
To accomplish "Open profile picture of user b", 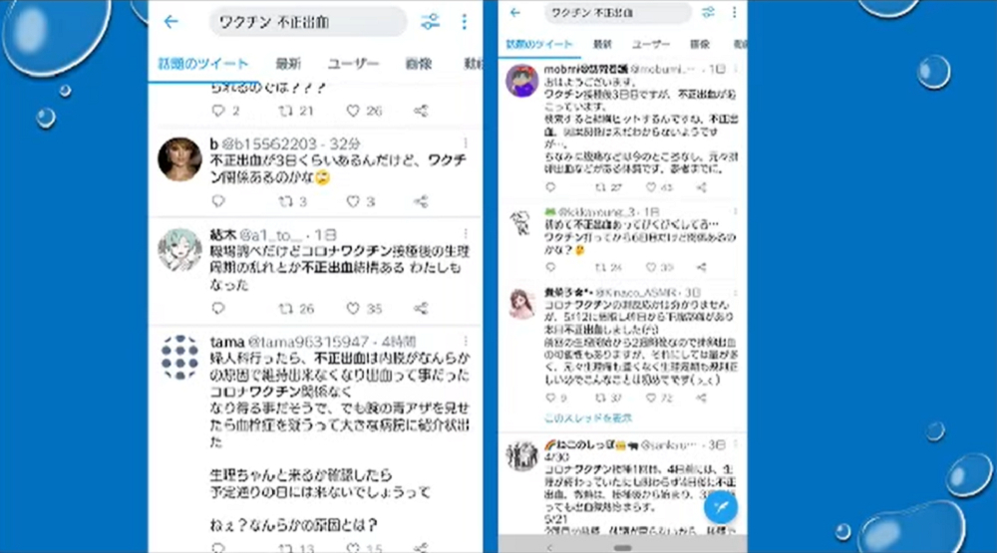I will click(x=179, y=159).
